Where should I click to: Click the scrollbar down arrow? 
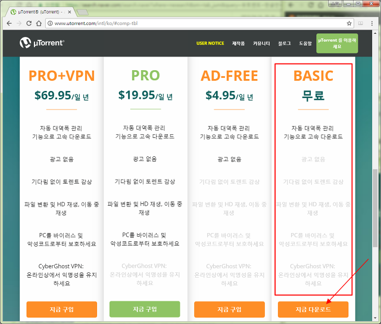376,317
